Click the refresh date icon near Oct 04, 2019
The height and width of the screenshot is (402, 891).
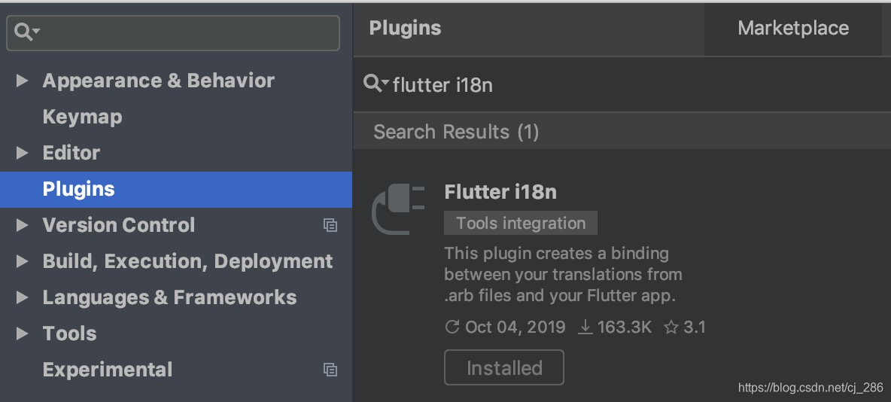coord(452,327)
